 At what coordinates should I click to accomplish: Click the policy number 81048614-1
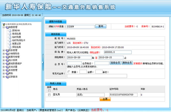[158, 27]
